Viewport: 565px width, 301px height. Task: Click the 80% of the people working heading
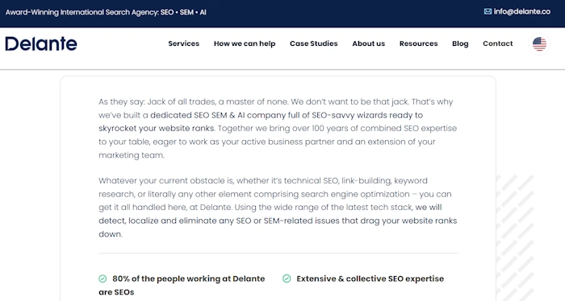click(x=182, y=285)
